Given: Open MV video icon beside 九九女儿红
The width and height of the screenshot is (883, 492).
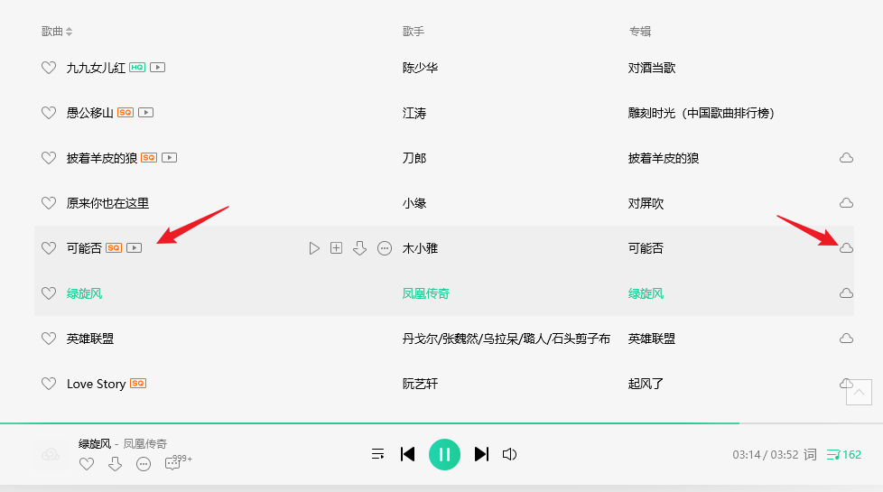Looking at the screenshot, I should 158,68.
